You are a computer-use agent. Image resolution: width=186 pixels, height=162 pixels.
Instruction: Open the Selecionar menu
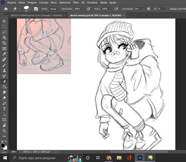(x=65, y=2)
